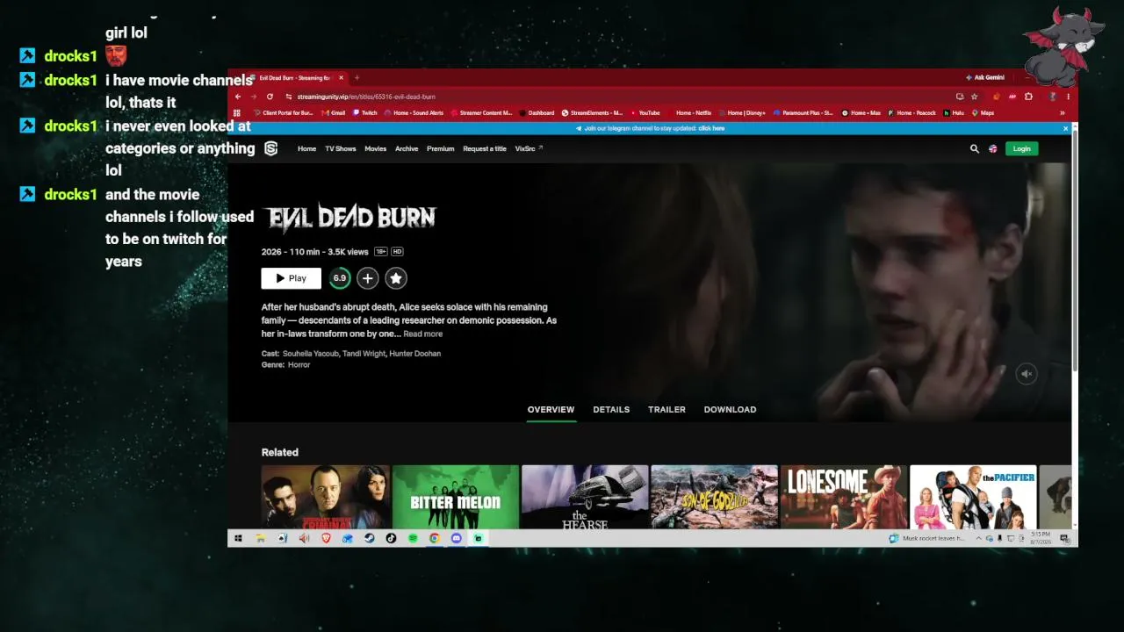This screenshot has width=1124, height=632.
Task: Open the Gmail bookmark
Action: (334, 112)
